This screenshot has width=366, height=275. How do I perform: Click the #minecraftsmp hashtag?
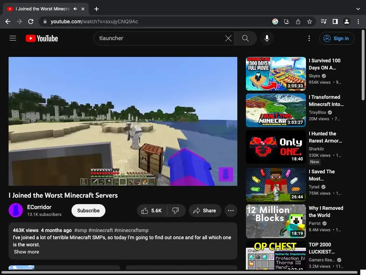(x=132, y=230)
